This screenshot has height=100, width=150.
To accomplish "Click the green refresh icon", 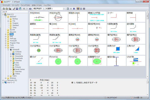I will (x=68, y=9).
